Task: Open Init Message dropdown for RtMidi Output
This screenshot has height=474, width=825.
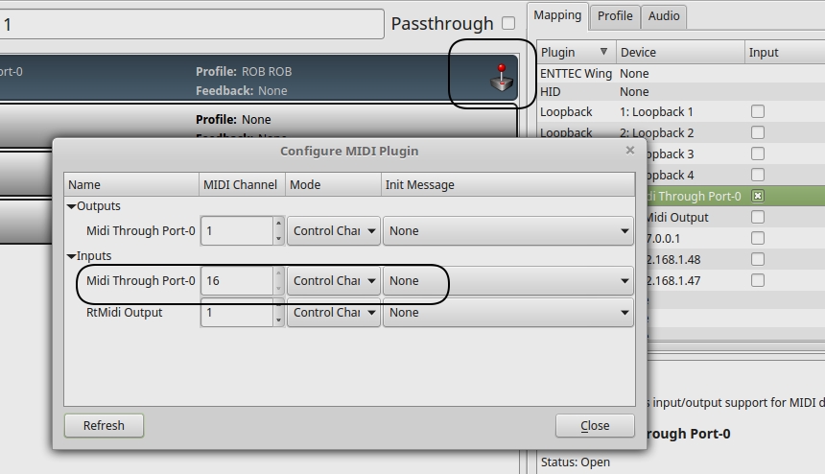Action: pyautogui.click(x=508, y=313)
